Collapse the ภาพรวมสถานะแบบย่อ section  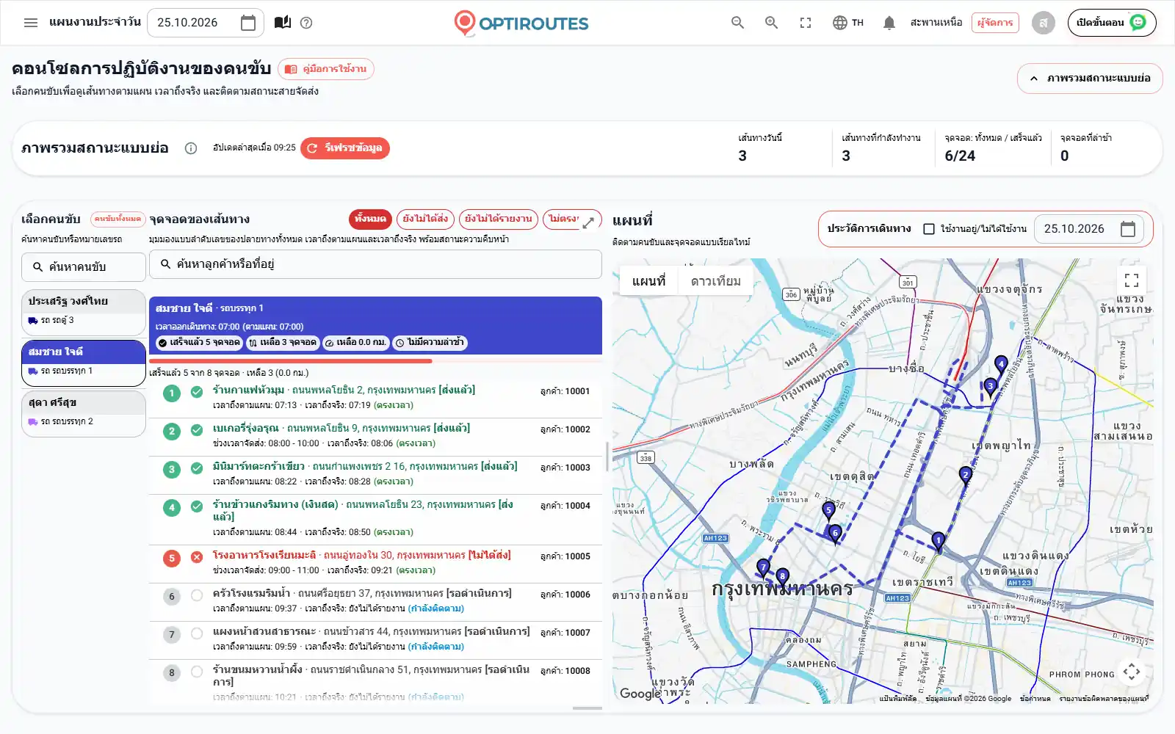pyautogui.click(x=1090, y=78)
